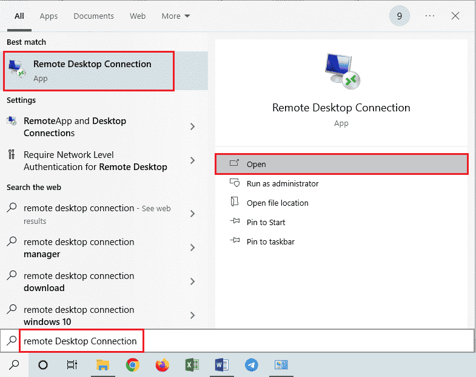476x377 pixels.
Task: Switch to Word in the taskbar
Action: point(221,365)
